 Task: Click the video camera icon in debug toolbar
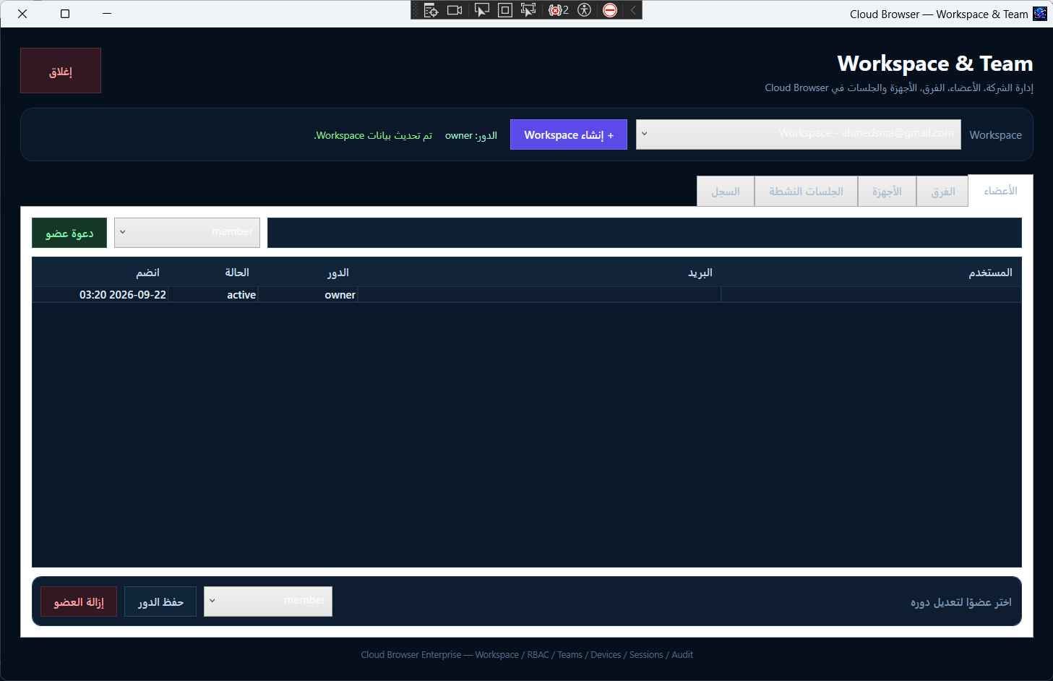(x=455, y=10)
